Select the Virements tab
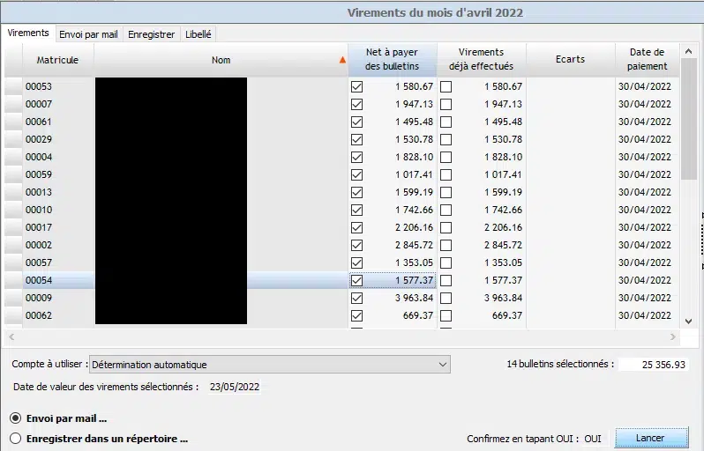 (x=28, y=33)
